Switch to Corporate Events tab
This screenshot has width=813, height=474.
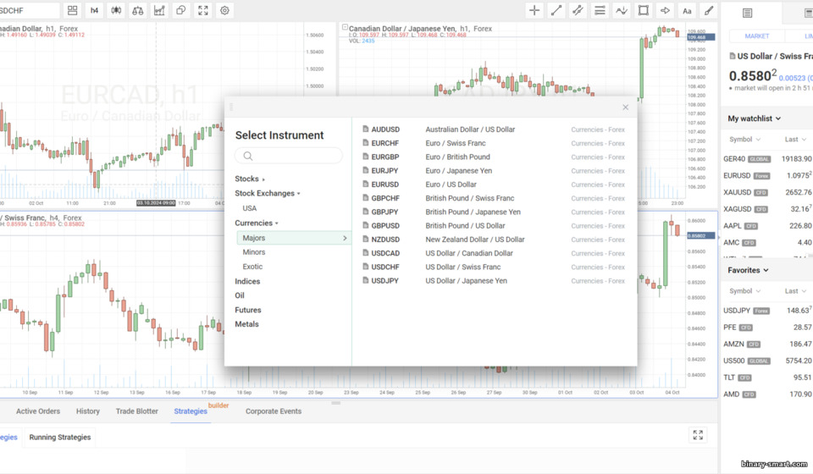point(274,411)
